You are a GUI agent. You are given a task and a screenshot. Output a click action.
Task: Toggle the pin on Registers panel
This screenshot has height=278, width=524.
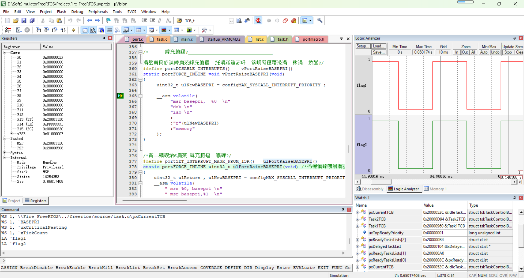[103, 38]
